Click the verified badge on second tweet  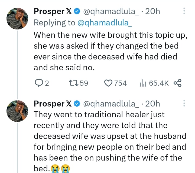tap(77, 104)
